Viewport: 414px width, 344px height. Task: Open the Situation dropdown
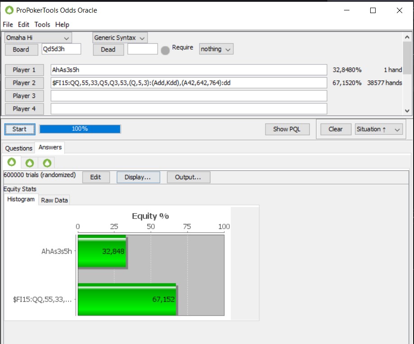(x=379, y=129)
